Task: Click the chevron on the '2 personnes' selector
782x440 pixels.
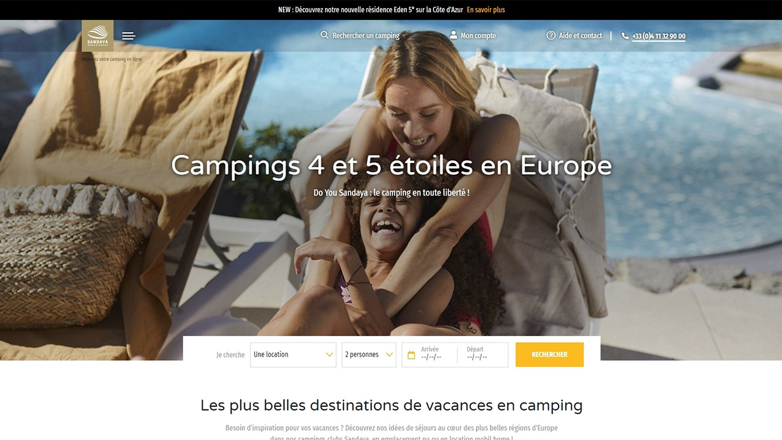Action: 389,355
